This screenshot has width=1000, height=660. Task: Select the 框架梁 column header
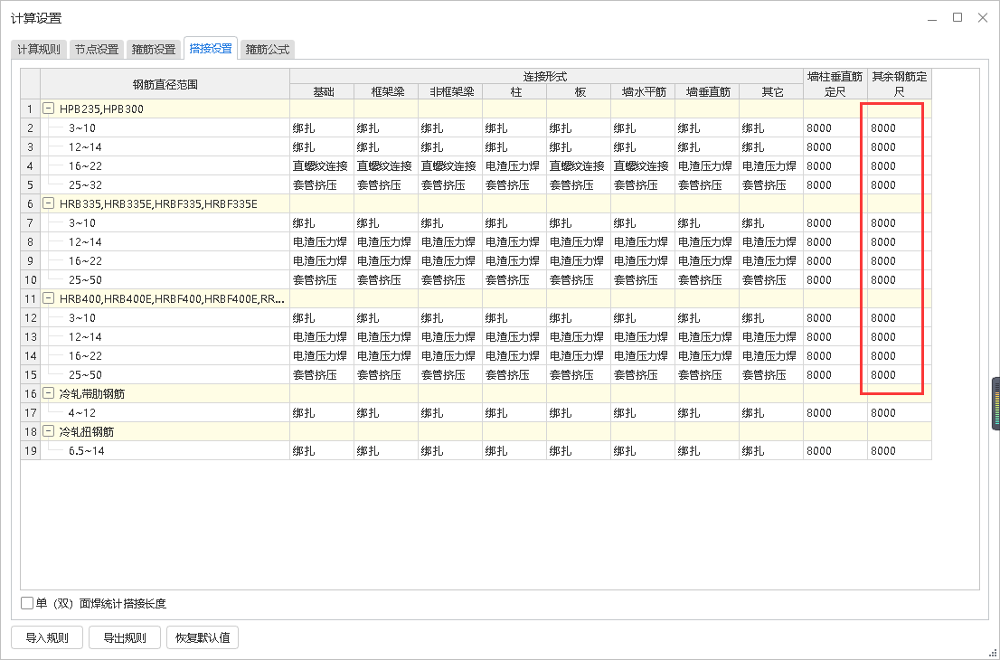(x=386, y=92)
